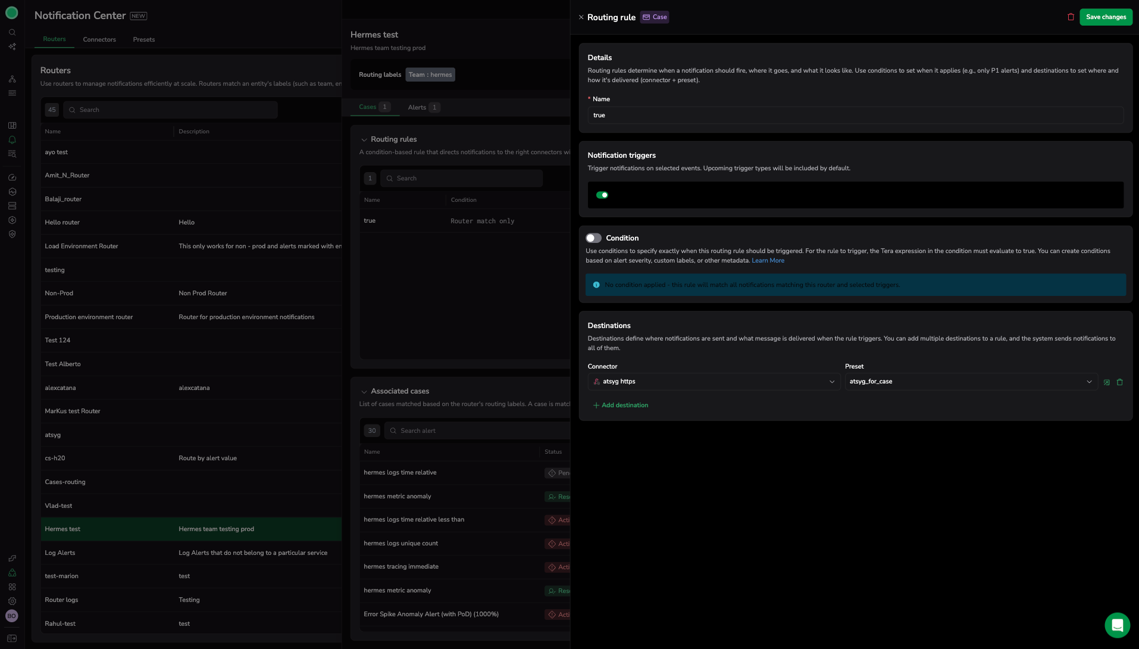The width and height of the screenshot is (1139, 649).
Task: Switch to the Connectors tab
Action: pyautogui.click(x=99, y=39)
